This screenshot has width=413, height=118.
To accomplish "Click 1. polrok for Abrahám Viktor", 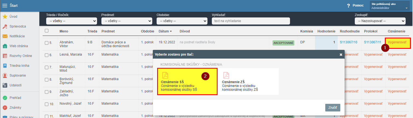I will click(x=147, y=42).
